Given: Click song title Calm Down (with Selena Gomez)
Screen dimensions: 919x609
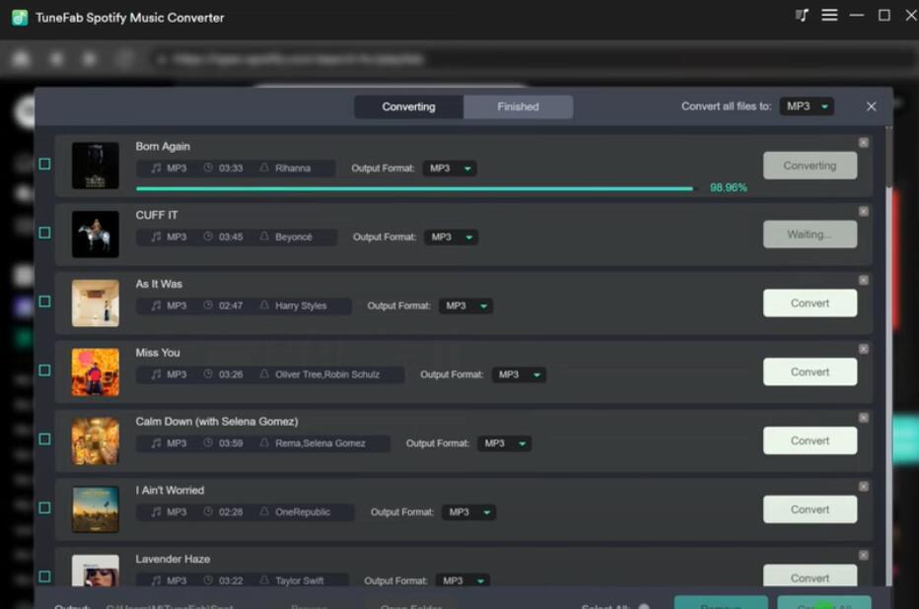Looking at the screenshot, I should pyautogui.click(x=217, y=422).
